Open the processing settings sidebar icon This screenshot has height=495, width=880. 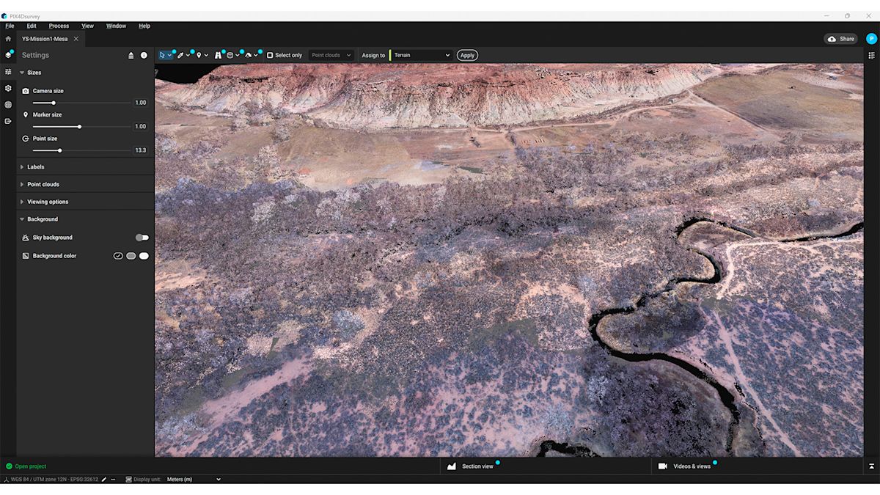(9, 88)
